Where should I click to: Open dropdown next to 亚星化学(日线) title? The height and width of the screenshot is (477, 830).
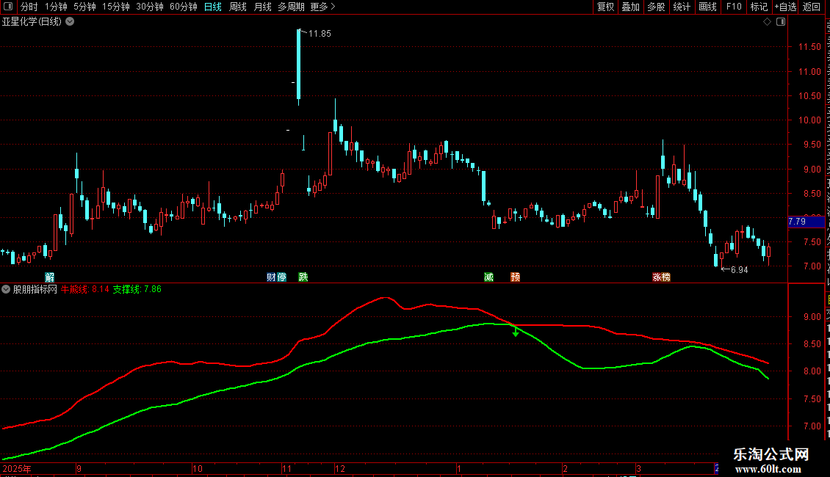point(70,22)
